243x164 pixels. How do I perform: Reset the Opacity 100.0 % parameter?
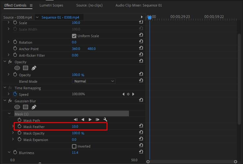pos(141,74)
